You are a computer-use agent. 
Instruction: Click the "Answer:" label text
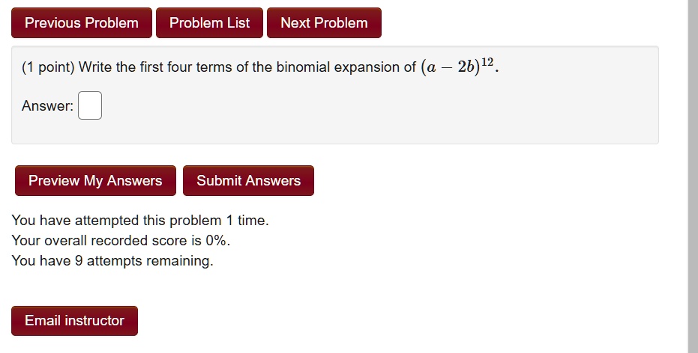click(48, 105)
